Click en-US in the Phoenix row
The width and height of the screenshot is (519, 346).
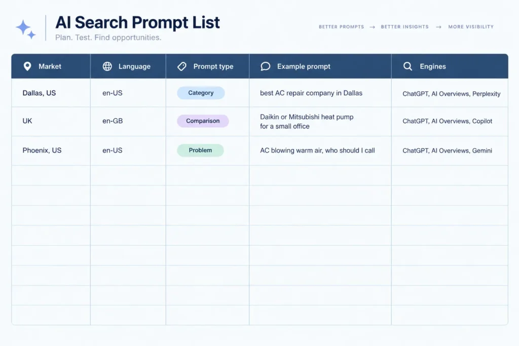point(112,150)
